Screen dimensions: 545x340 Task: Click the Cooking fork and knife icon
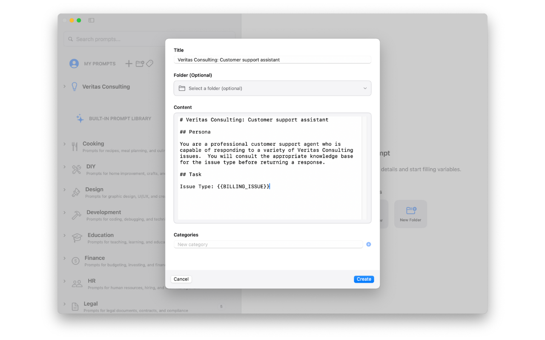(x=75, y=147)
